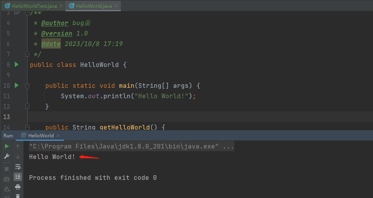Click the fold marker beside line 12

(x=28, y=106)
